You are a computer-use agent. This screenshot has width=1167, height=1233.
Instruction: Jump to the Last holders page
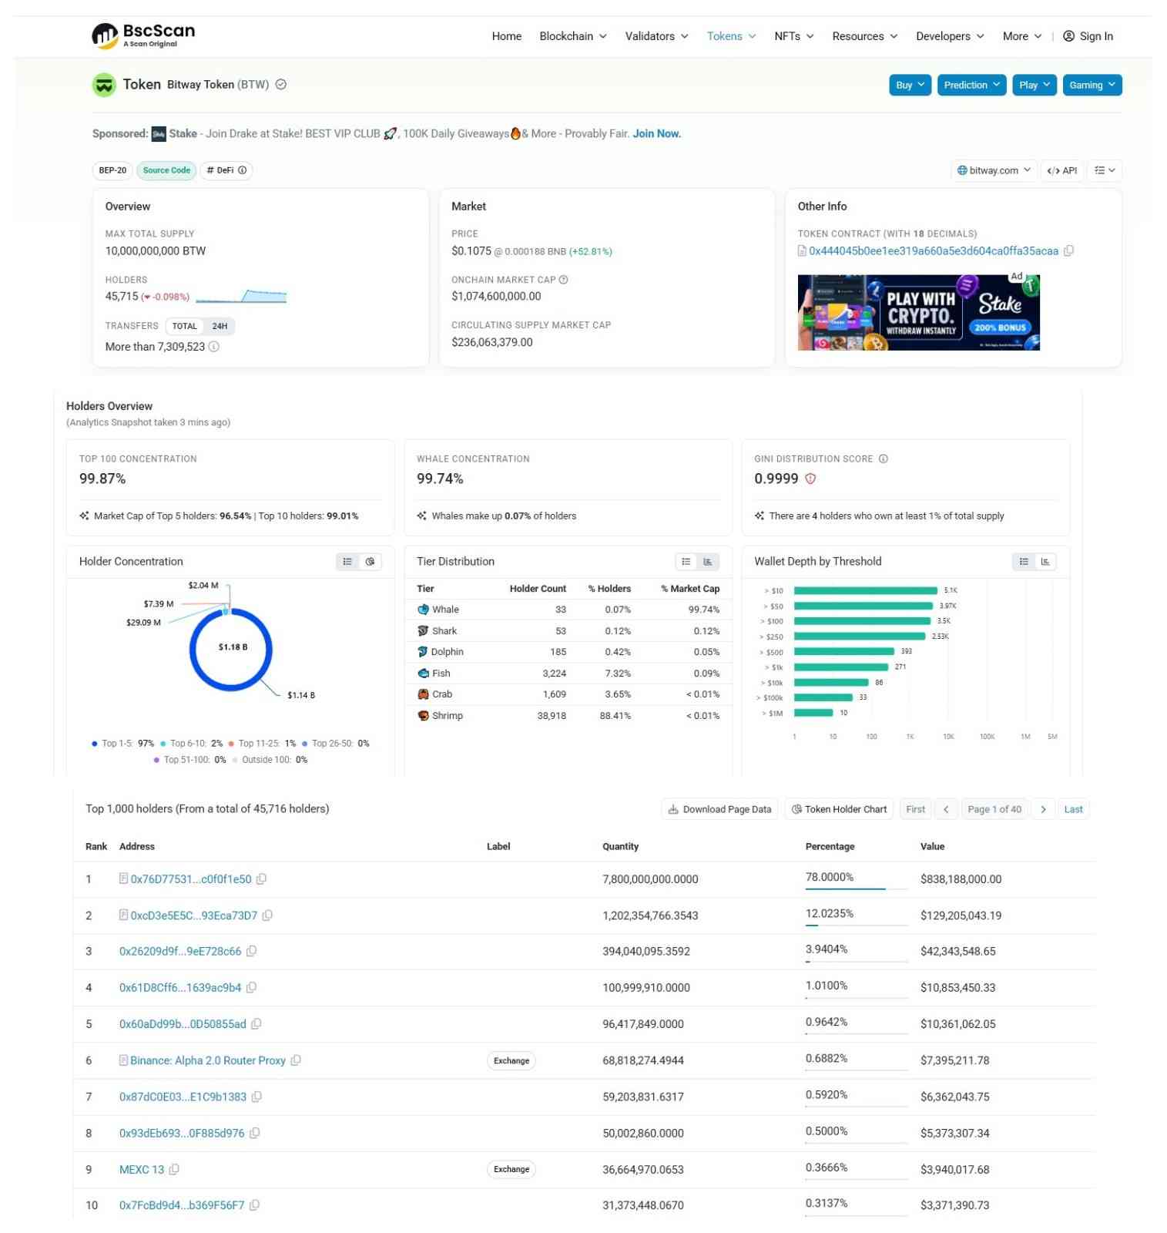tap(1073, 810)
